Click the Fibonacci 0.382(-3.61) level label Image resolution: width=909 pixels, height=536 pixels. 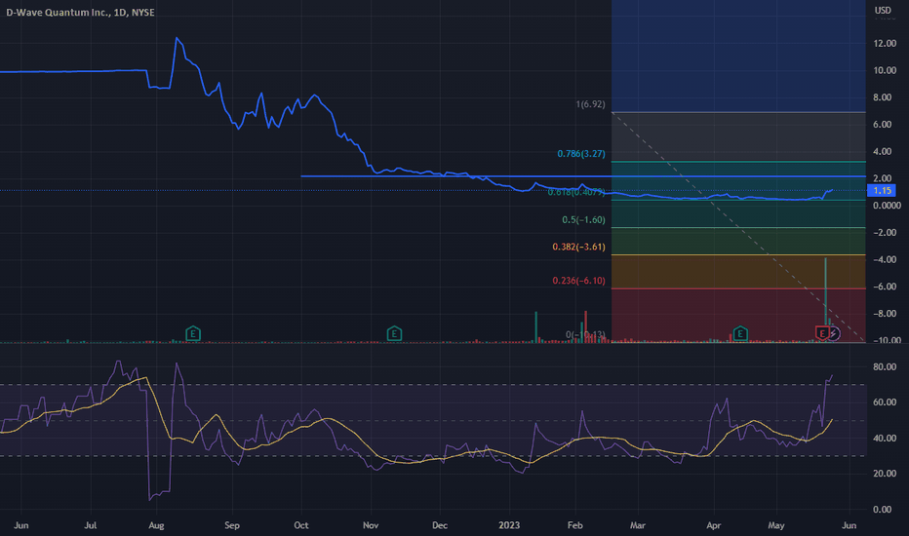(578, 247)
